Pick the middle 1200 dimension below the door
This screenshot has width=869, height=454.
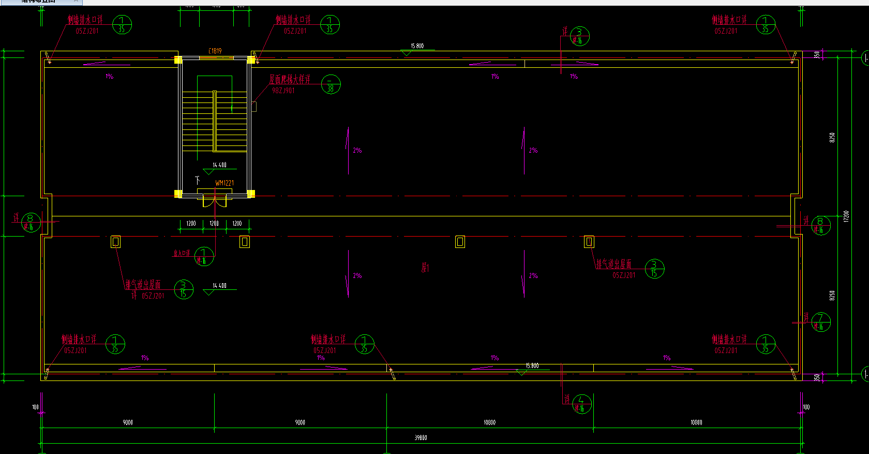(x=214, y=224)
